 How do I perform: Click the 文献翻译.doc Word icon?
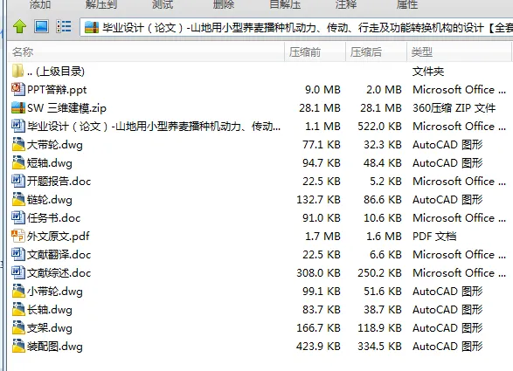point(18,254)
